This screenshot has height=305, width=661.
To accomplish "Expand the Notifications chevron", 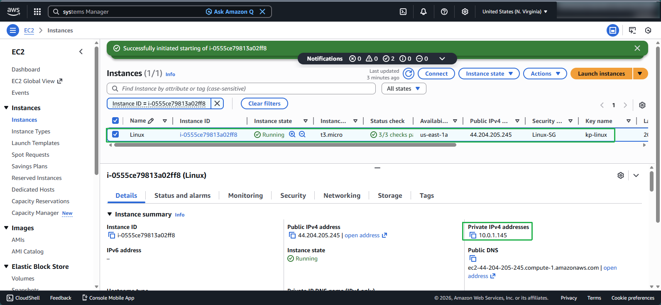I will click(x=442, y=59).
